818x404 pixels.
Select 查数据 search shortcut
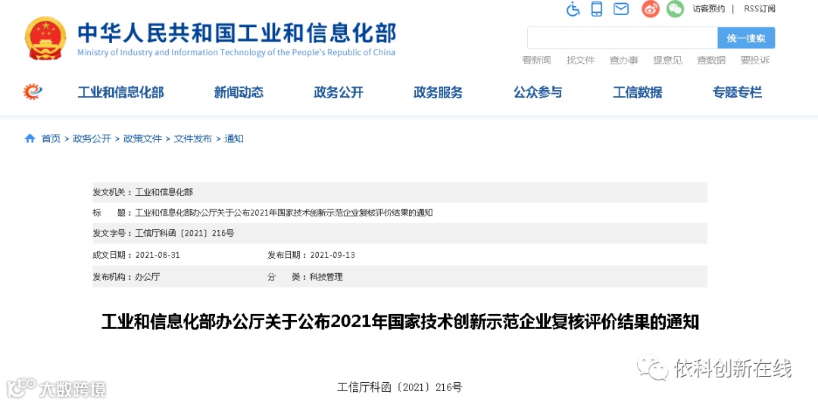[711, 61]
